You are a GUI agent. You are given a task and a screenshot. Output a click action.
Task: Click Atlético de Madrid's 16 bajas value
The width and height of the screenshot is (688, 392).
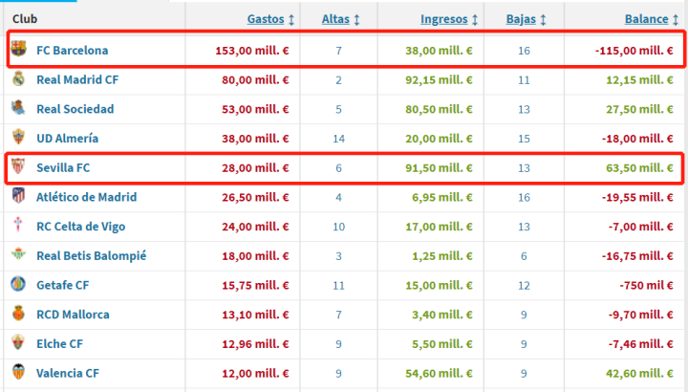pyautogui.click(x=524, y=198)
